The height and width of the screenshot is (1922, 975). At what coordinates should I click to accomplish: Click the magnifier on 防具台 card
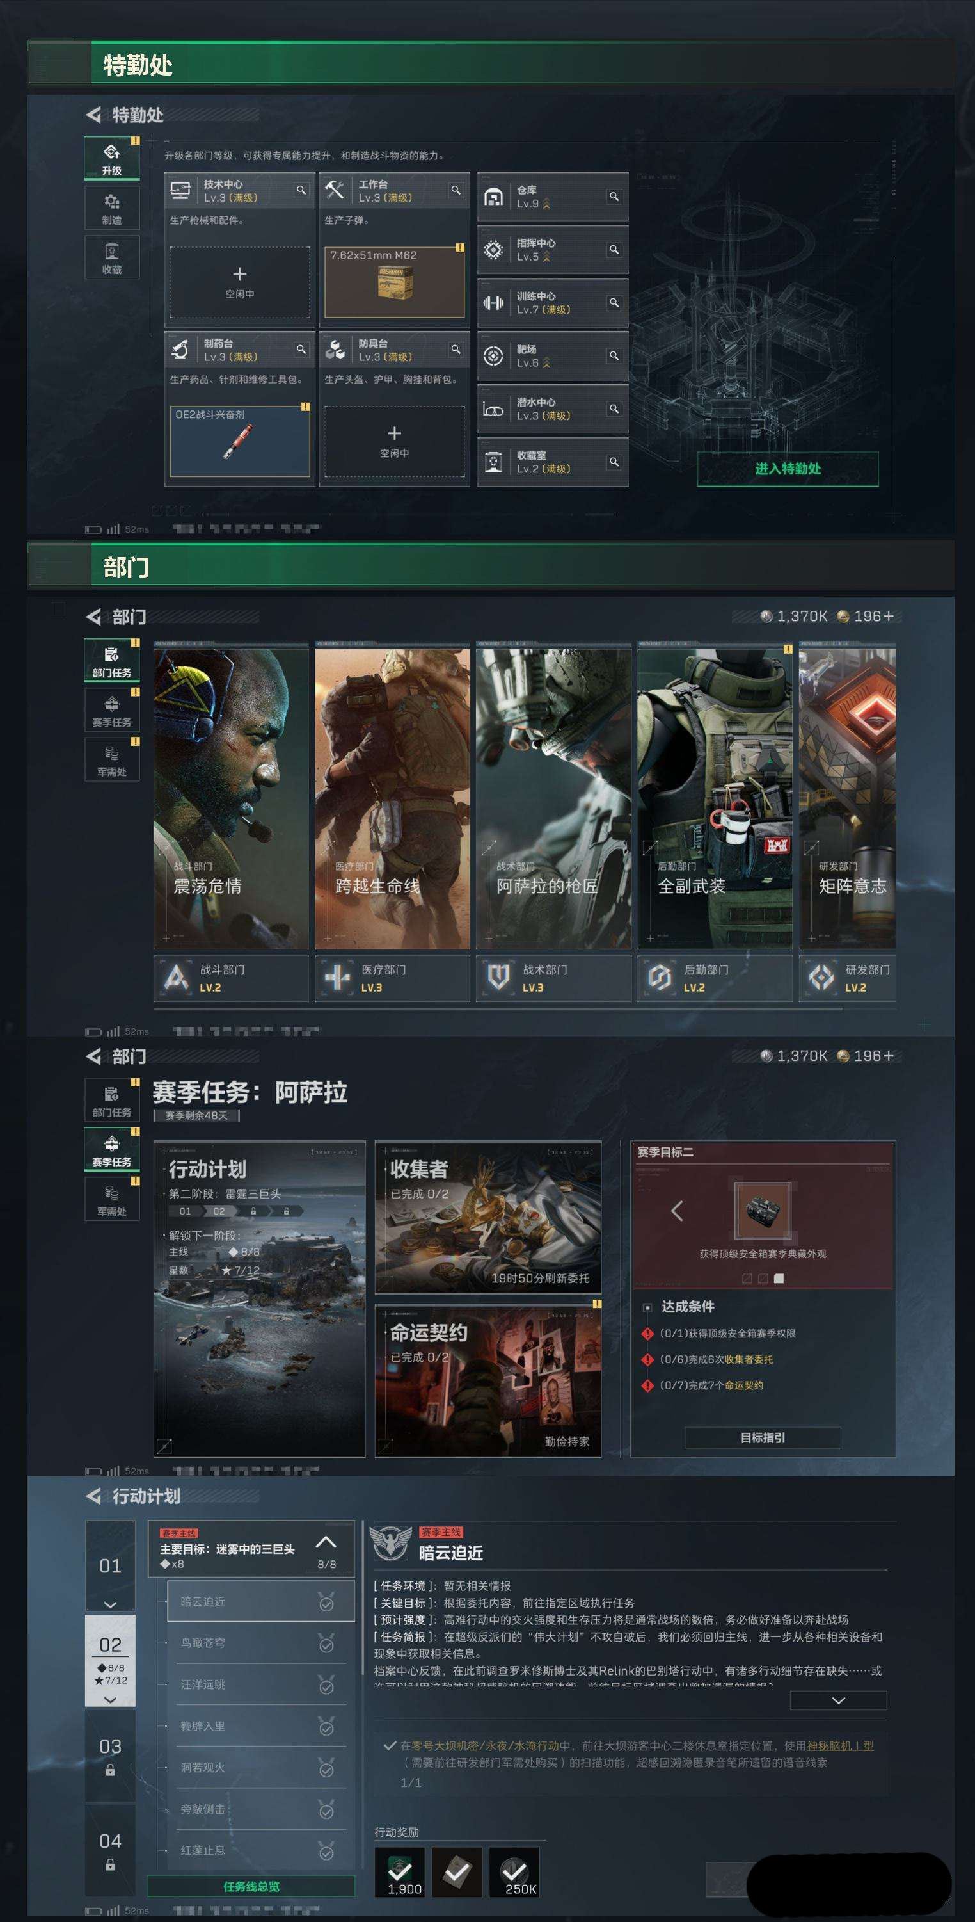456,349
